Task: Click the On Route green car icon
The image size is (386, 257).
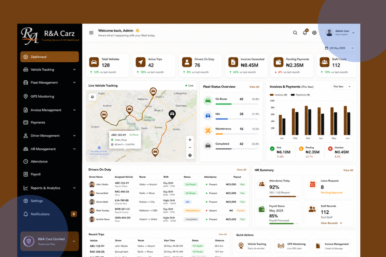Action: coord(208,101)
